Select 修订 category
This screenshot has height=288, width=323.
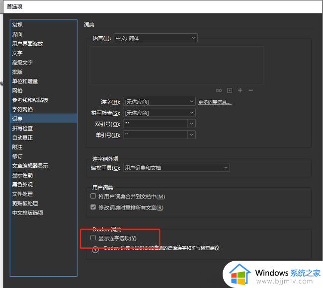coord(43,156)
